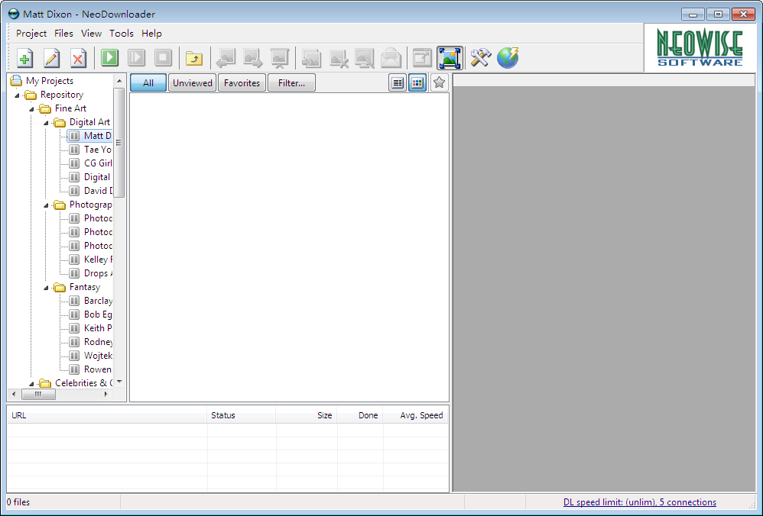Viewport: 763px width, 516px height.
Task: Select the Rowen project
Action: click(x=98, y=369)
